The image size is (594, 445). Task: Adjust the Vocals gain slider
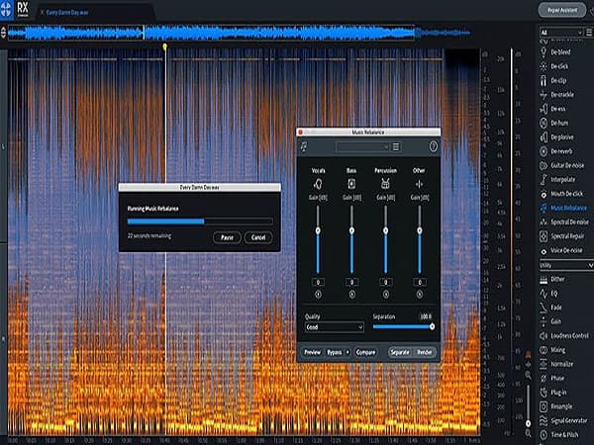(318, 230)
